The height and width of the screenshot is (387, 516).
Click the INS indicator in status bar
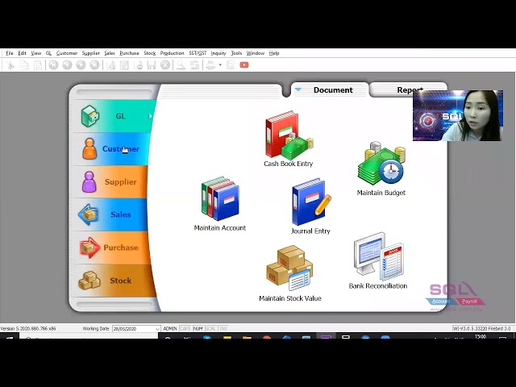223,328
